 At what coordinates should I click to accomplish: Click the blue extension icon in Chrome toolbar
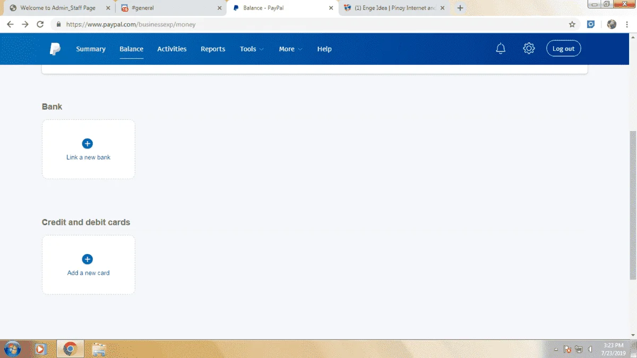pyautogui.click(x=591, y=24)
